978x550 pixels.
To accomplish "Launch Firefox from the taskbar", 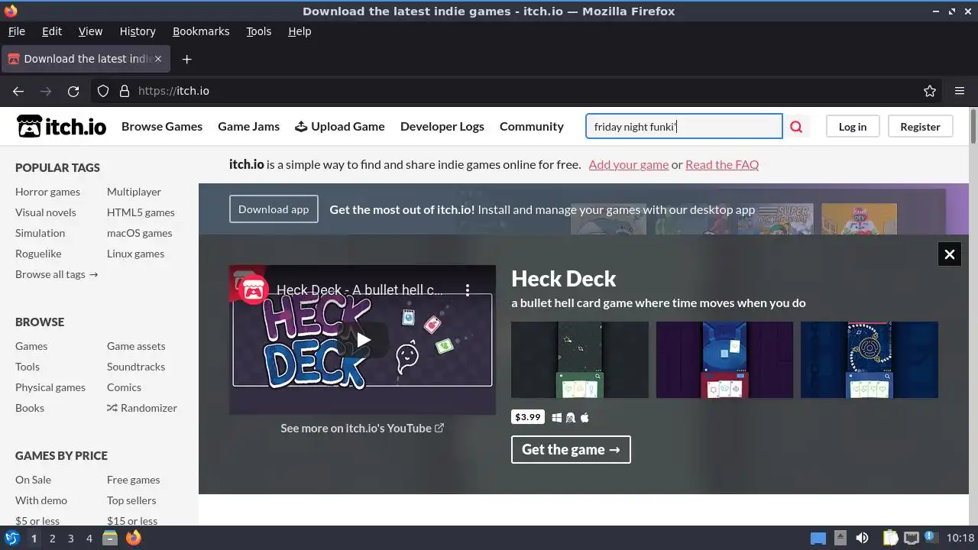I will 134,538.
